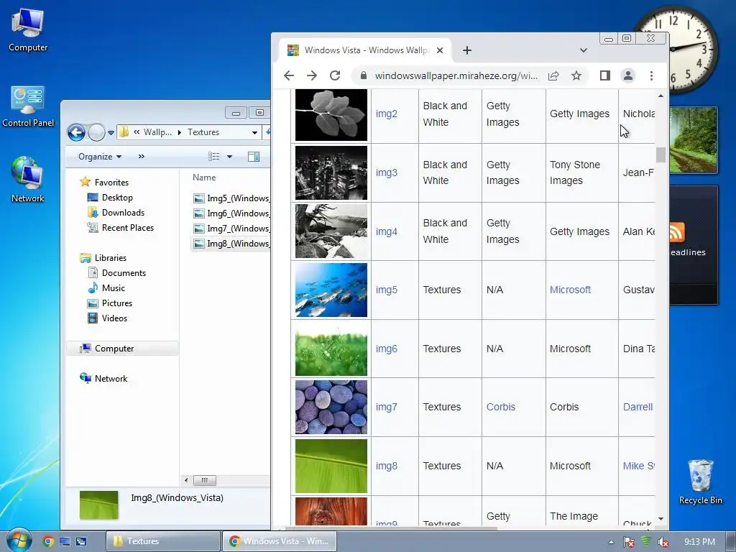Screen dimensions: 736x552
Task: Select Img8_(Windows file in Explorer
Action: pos(231,243)
